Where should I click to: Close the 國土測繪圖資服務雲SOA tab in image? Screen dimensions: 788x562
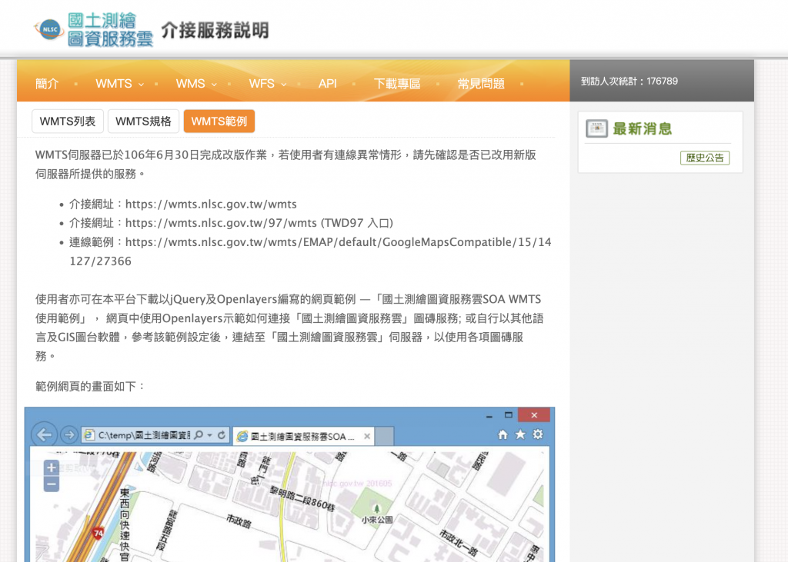point(367,437)
